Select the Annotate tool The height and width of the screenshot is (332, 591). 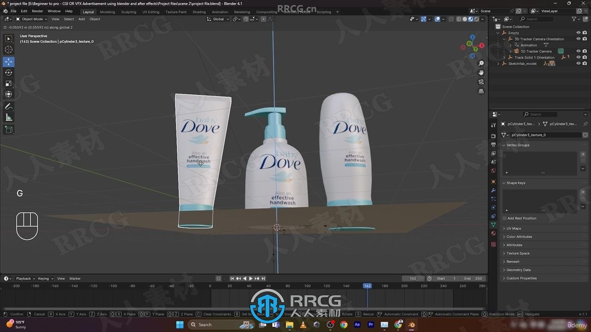coord(9,107)
